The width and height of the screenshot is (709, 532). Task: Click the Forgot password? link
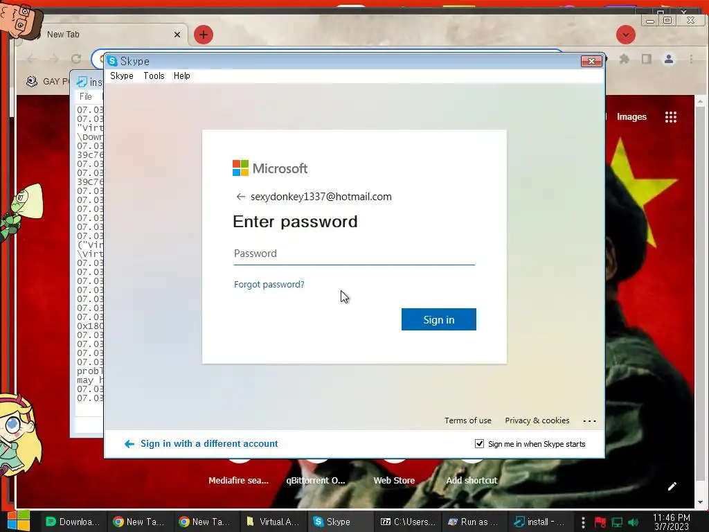tap(269, 285)
